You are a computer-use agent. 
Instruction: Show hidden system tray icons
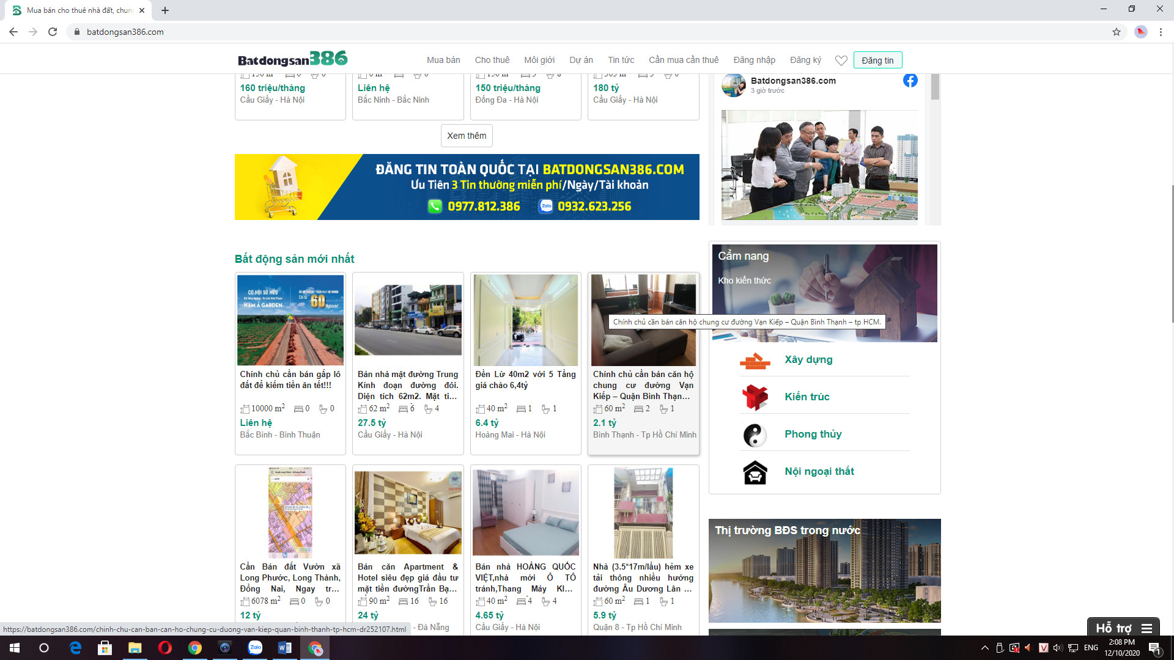pos(984,648)
